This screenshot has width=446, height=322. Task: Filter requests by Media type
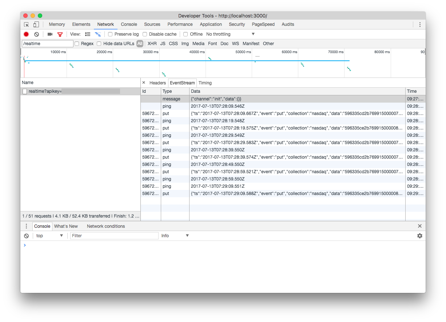[x=198, y=44]
